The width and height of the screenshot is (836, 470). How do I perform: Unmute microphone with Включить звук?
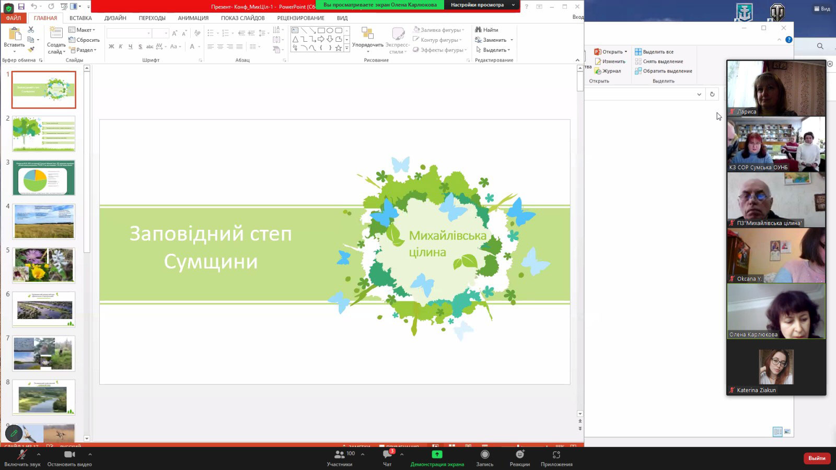click(x=22, y=458)
